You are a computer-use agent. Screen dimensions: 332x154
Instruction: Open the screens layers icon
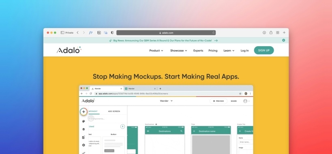tap(84, 129)
